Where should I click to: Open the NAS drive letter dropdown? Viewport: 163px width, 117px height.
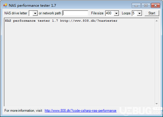point(35,13)
